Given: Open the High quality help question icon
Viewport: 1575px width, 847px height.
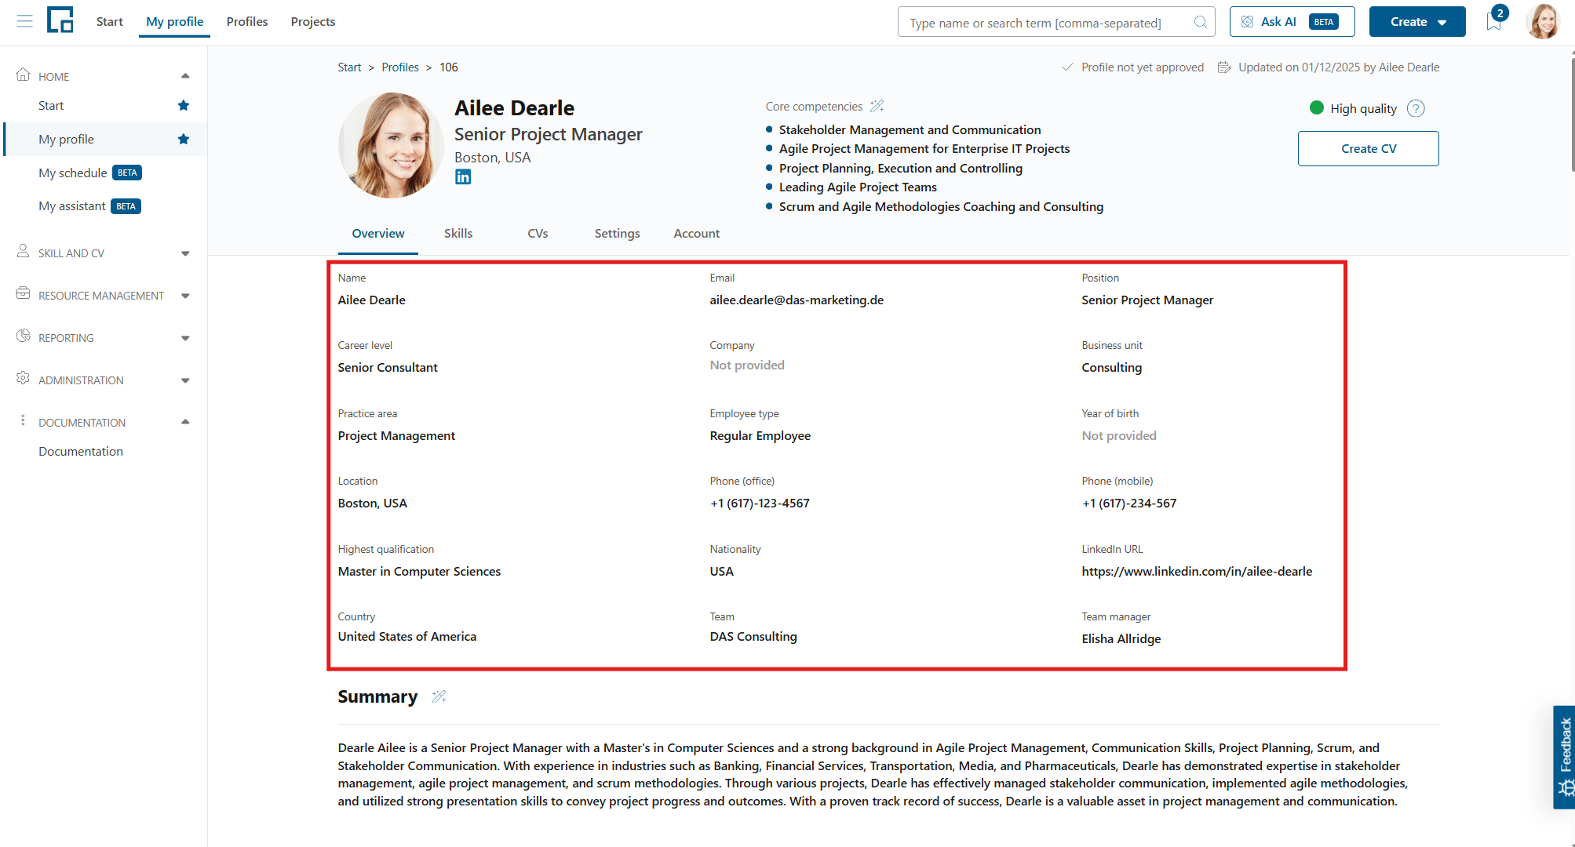Looking at the screenshot, I should [x=1416, y=108].
